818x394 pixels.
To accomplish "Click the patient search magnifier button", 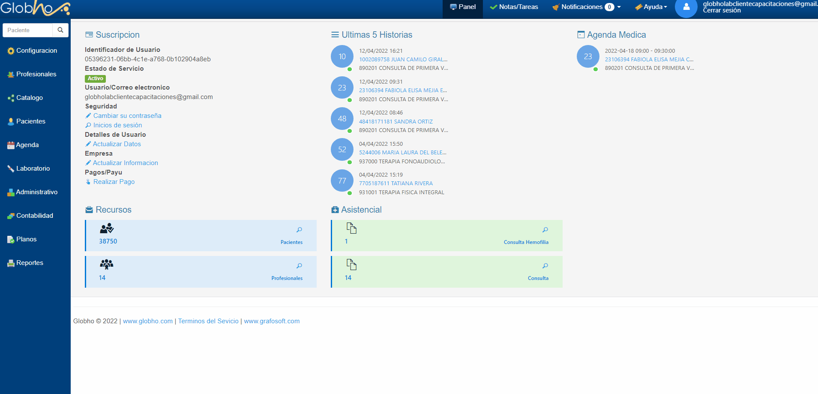I will pos(60,30).
